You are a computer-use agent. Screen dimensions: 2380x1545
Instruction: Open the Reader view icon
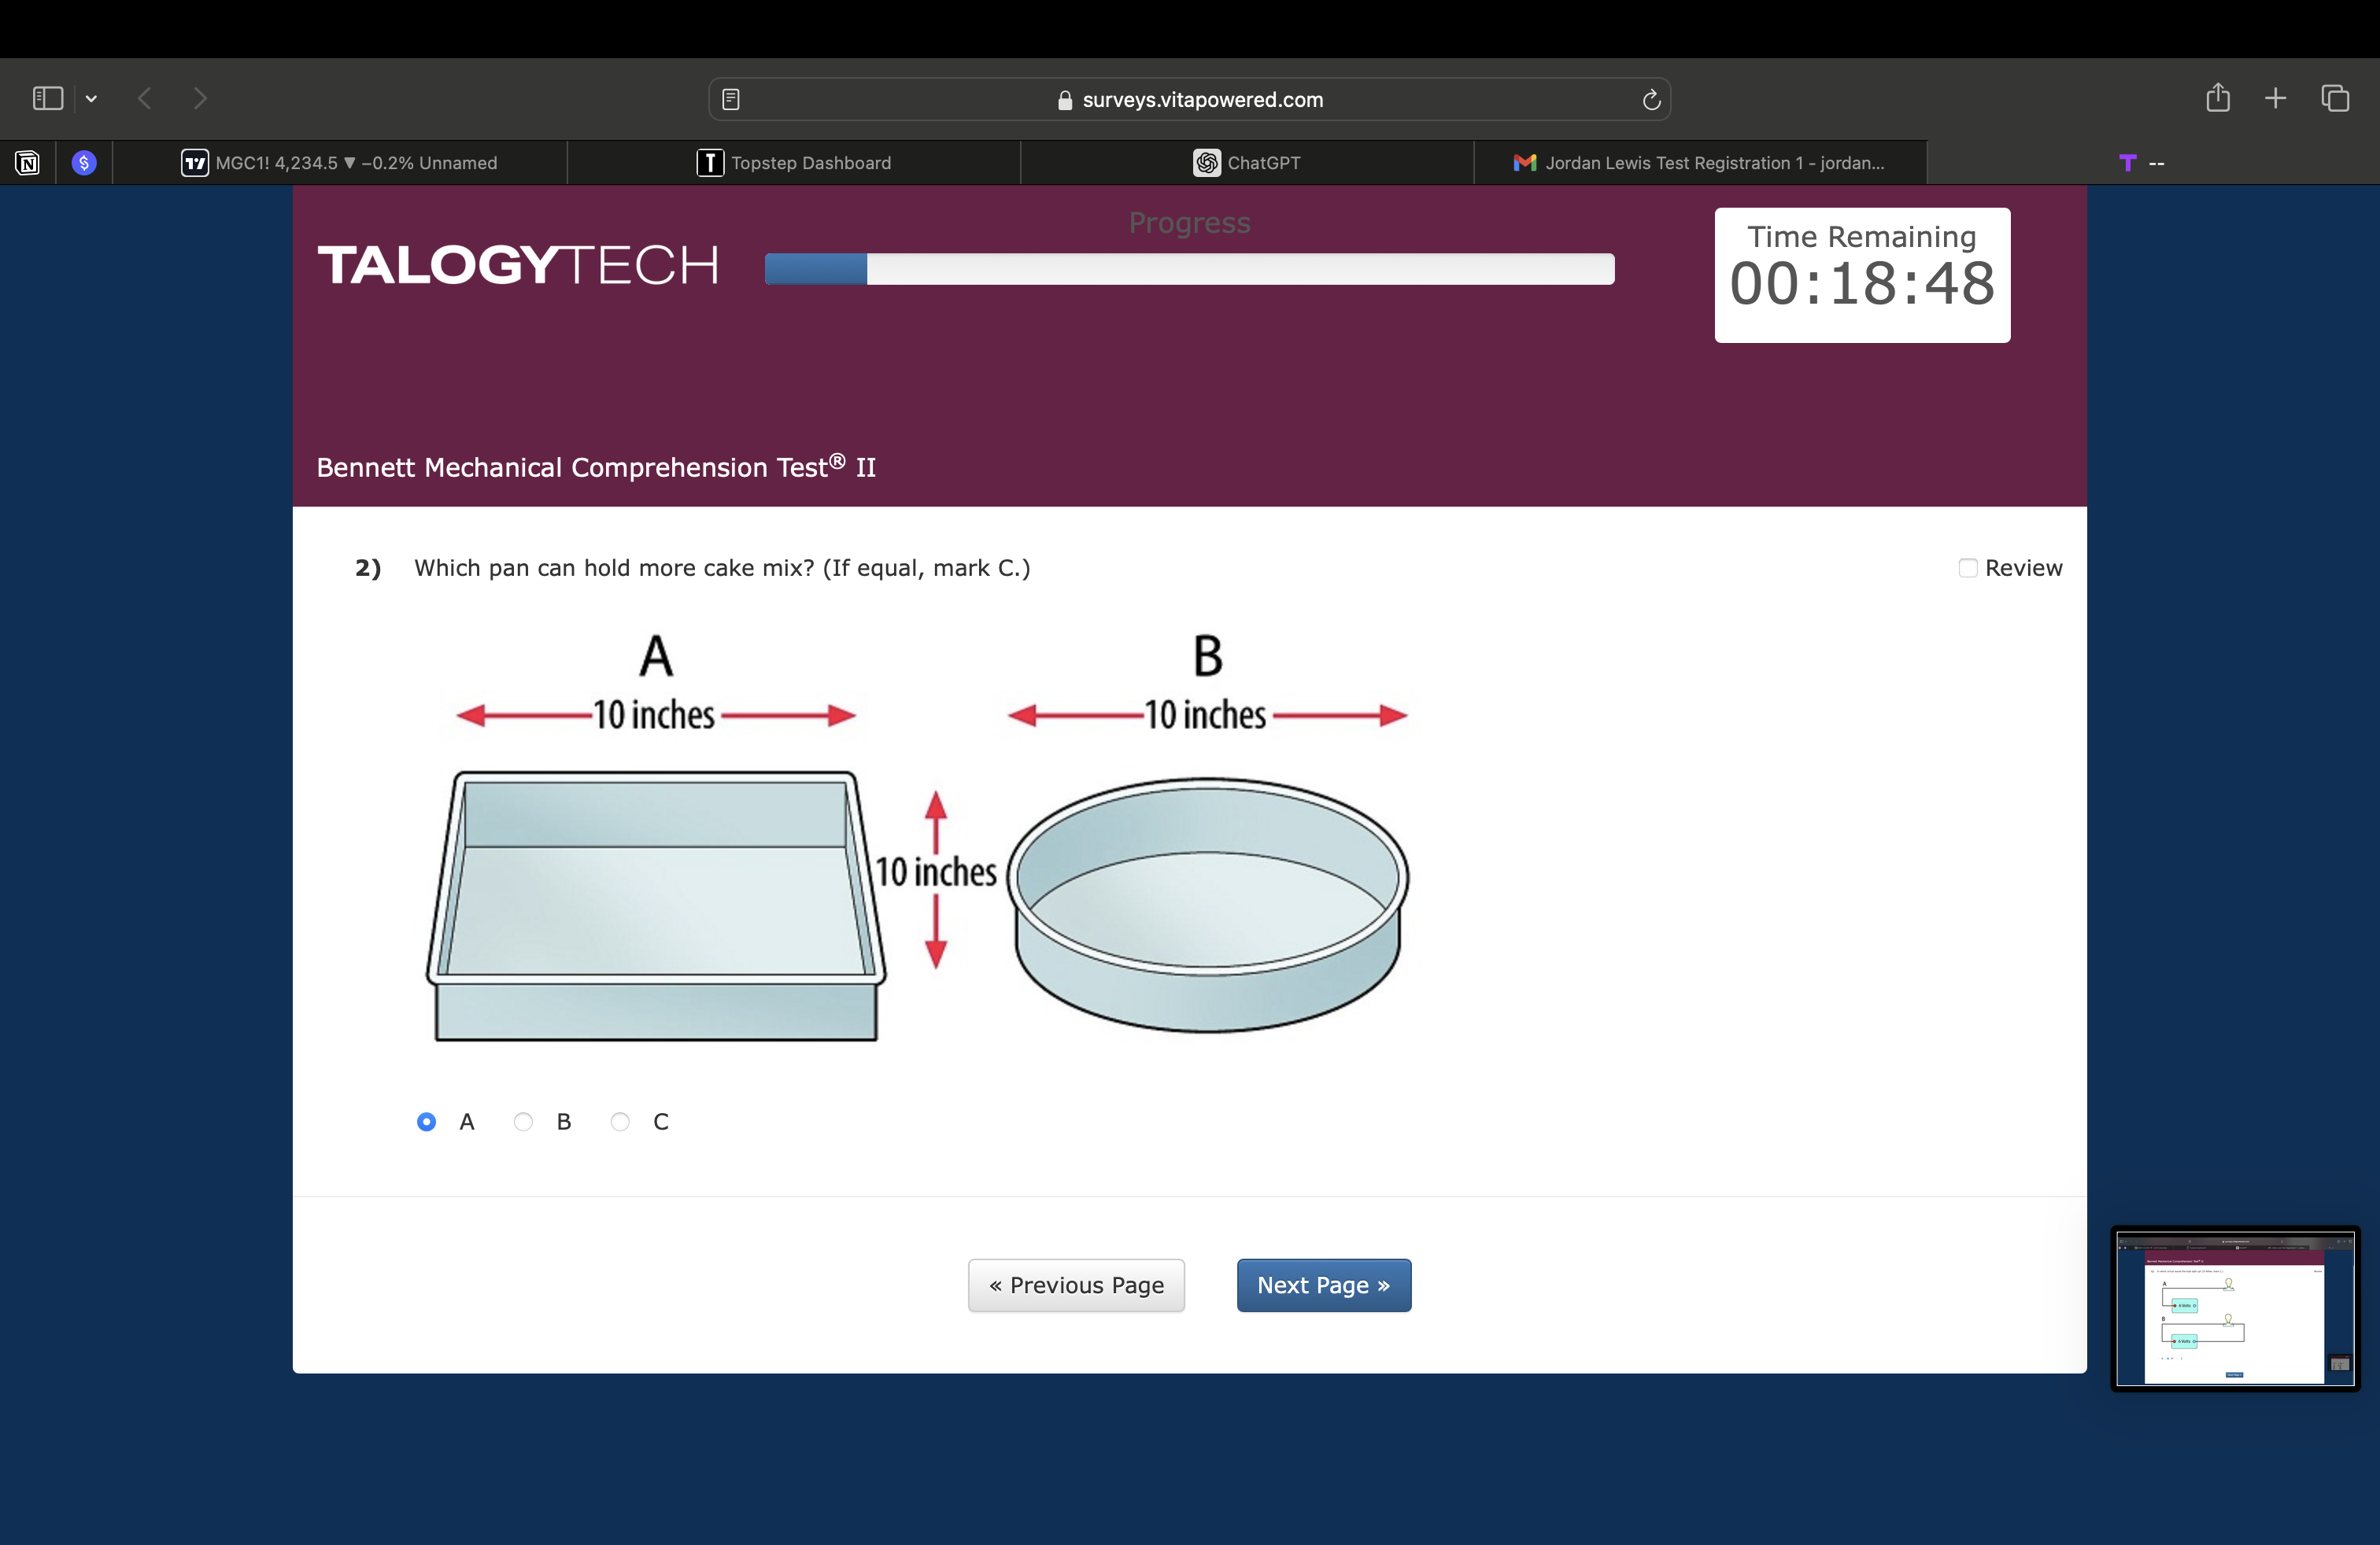pyautogui.click(x=731, y=99)
